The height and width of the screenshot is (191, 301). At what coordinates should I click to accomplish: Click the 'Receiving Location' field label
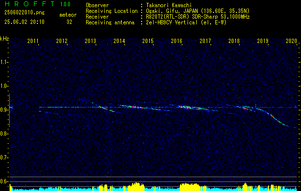pyautogui.click(x=111, y=11)
